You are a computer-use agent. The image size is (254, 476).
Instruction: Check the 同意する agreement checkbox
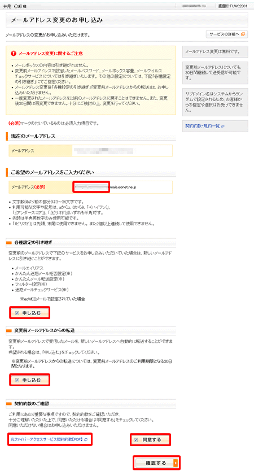pos(136,440)
